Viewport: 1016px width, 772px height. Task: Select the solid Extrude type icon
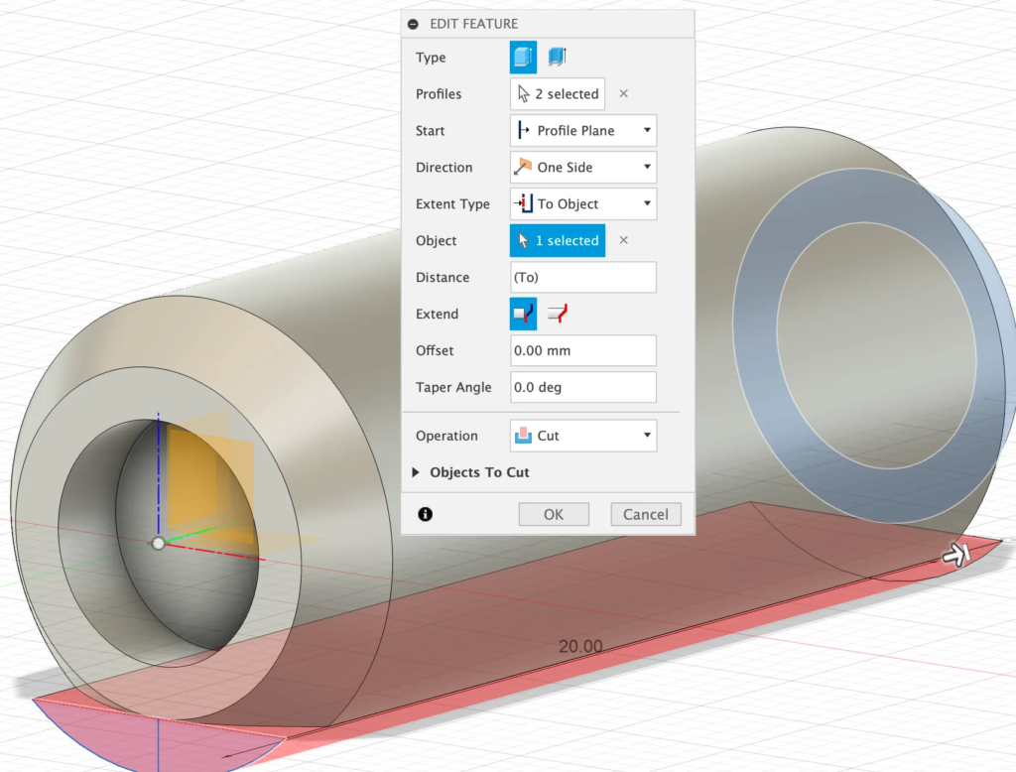[523, 58]
